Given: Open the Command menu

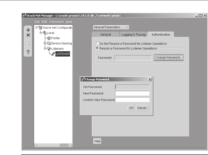Looking at the screenshot, I should point(56,22).
